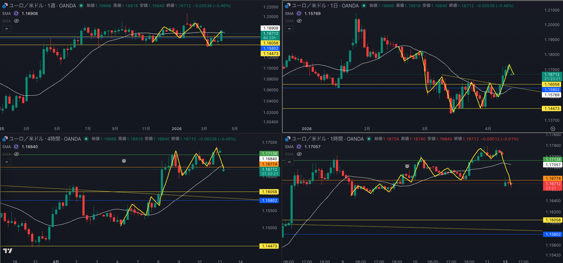Click the EUR/USD flag icon on 1-hour chart
The height and width of the screenshot is (263, 563).
click(288, 139)
